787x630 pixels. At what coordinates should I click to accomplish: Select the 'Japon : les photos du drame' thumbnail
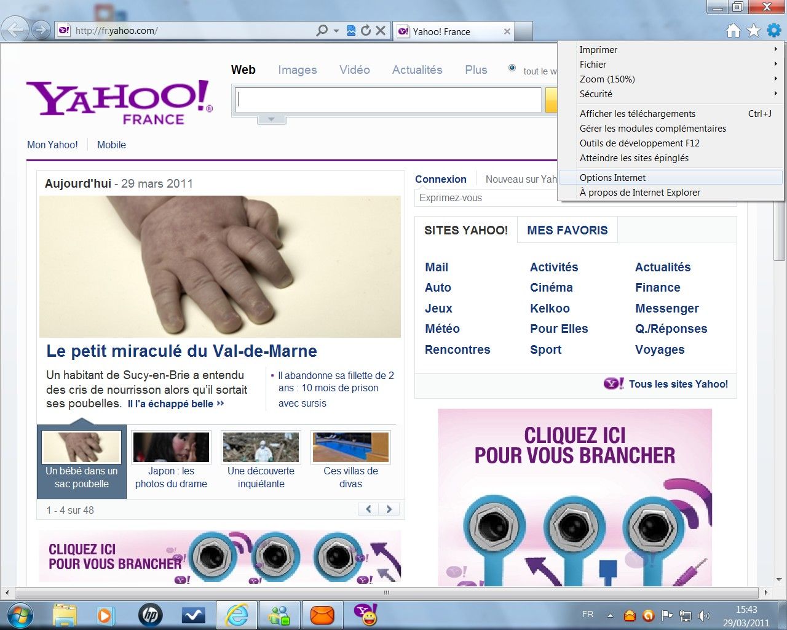pyautogui.click(x=171, y=461)
